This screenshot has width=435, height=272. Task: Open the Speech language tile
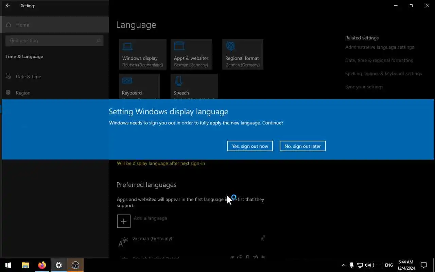point(194,87)
